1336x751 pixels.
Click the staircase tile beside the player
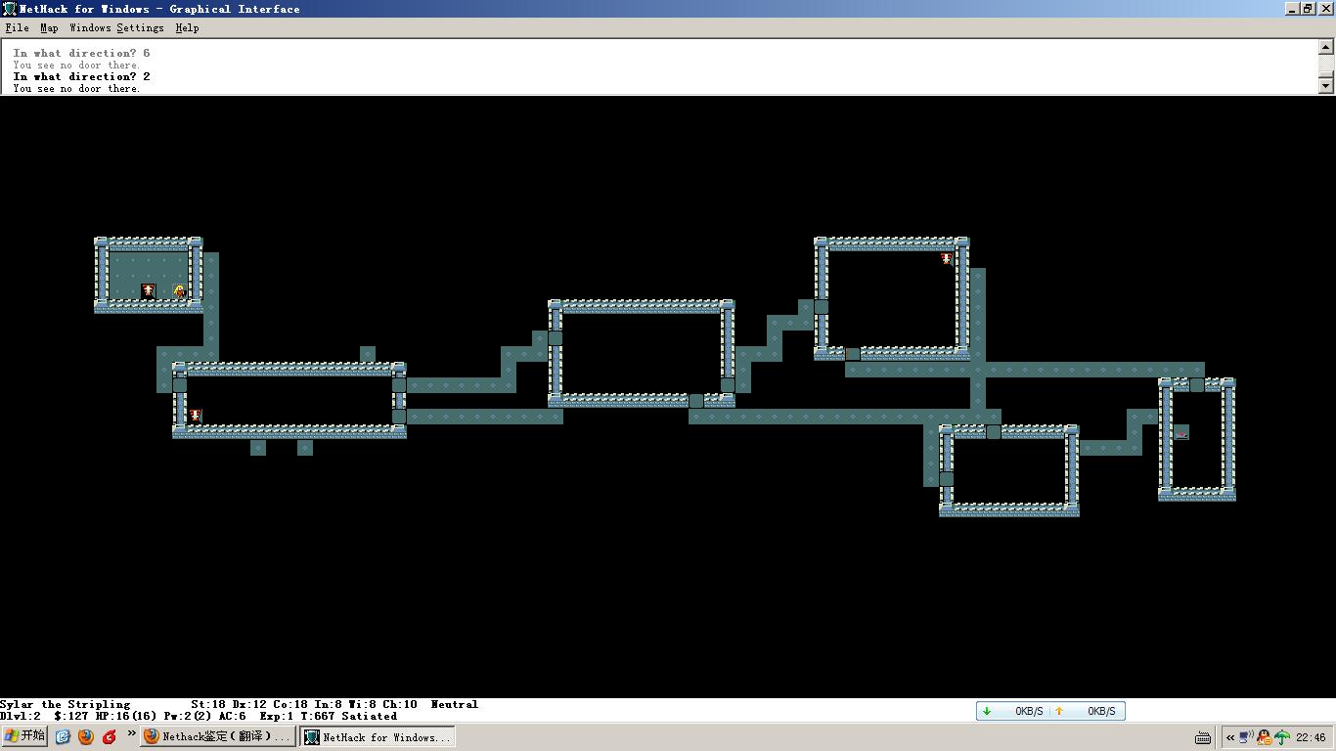[149, 291]
